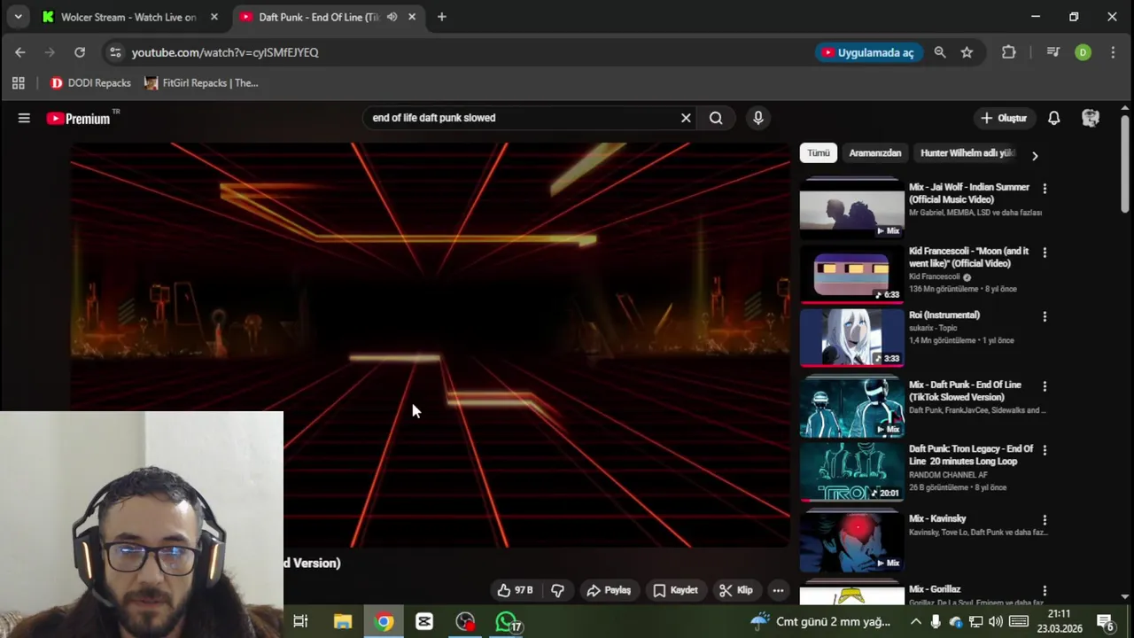Image resolution: width=1134 pixels, height=638 pixels.
Task: Open Kid Francescoli Moon video thumbnail
Action: pos(851,273)
